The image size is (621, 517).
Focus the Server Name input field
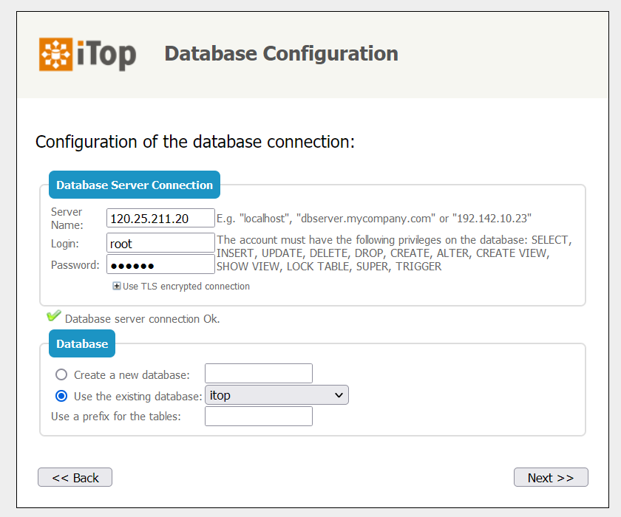[160, 219]
